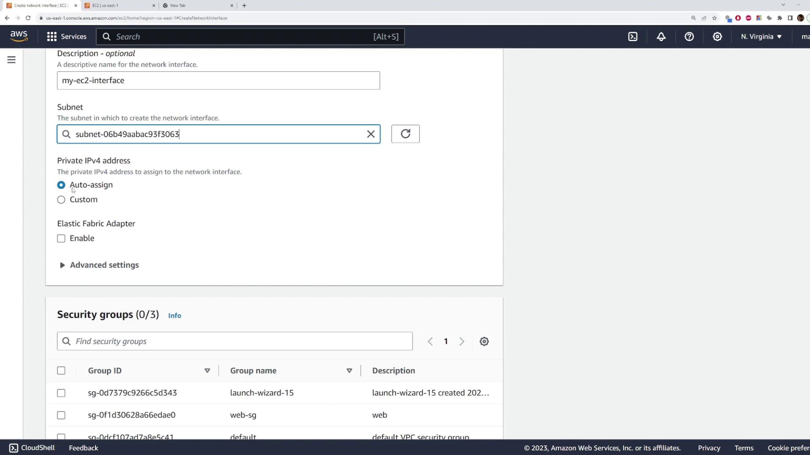
Task: Click the Security groups Info link
Action: point(174,316)
